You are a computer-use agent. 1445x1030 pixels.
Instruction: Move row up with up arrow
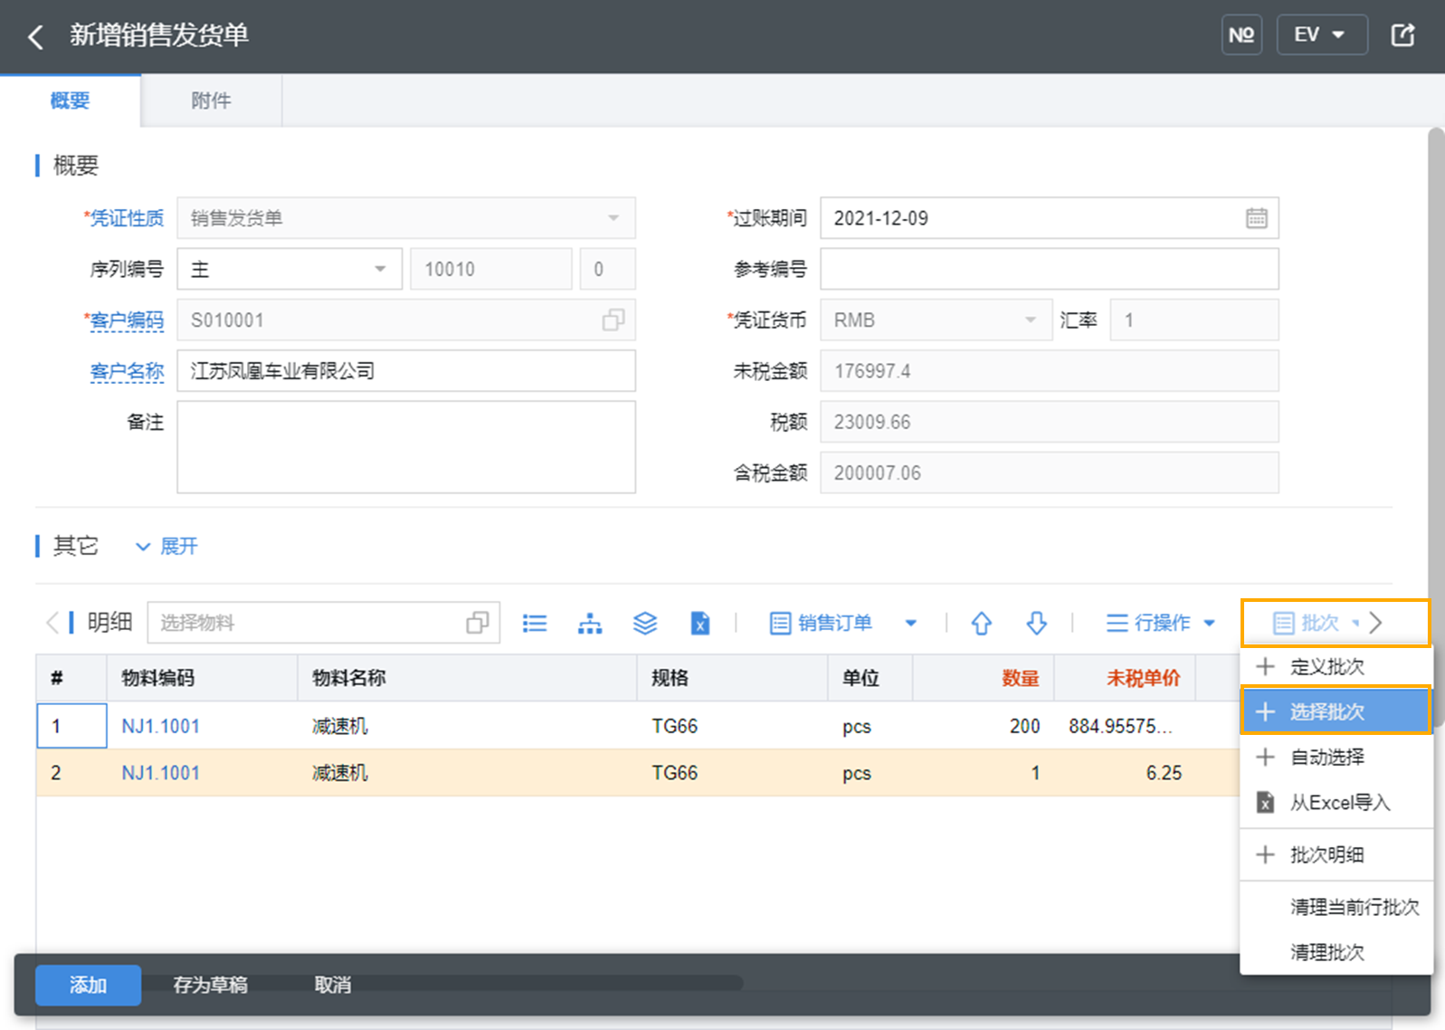(982, 623)
